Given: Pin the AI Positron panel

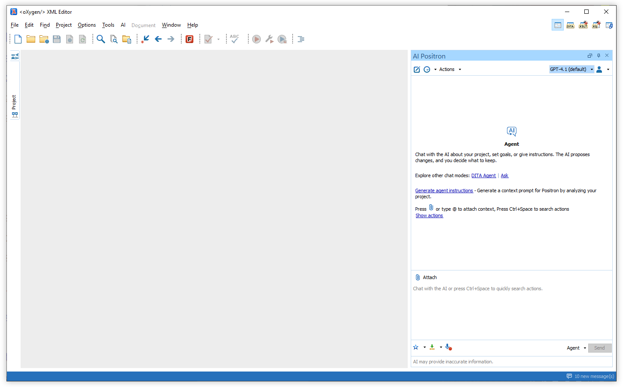Looking at the screenshot, I should [x=599, y=55].
